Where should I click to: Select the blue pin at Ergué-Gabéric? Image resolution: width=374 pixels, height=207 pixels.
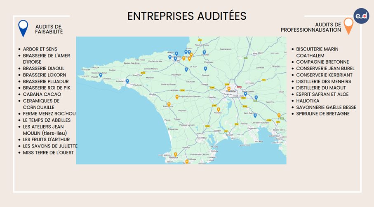245,94
